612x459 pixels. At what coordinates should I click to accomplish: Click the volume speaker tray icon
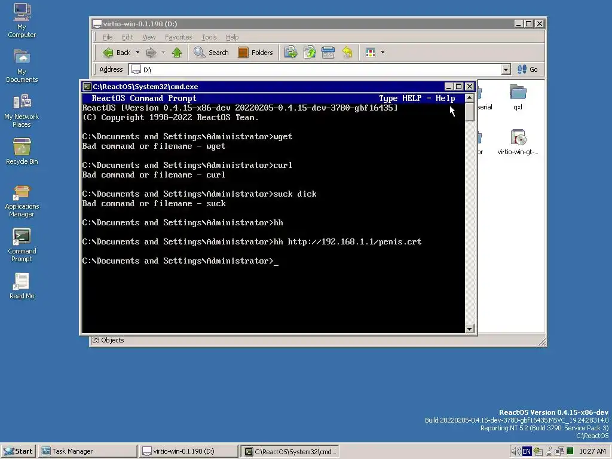pos(516,451)
